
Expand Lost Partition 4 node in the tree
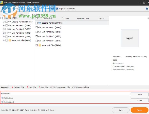(x=4, y=37)
